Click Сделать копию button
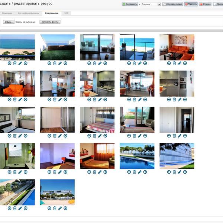This screenshot has width=223, height=223. point(172,4)
